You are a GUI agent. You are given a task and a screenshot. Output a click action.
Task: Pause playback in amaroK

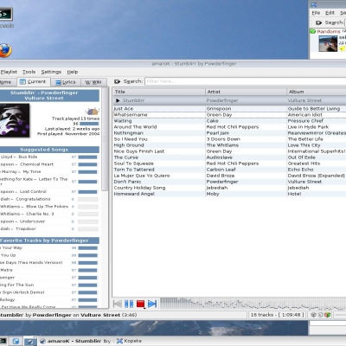tap(129, 304)
